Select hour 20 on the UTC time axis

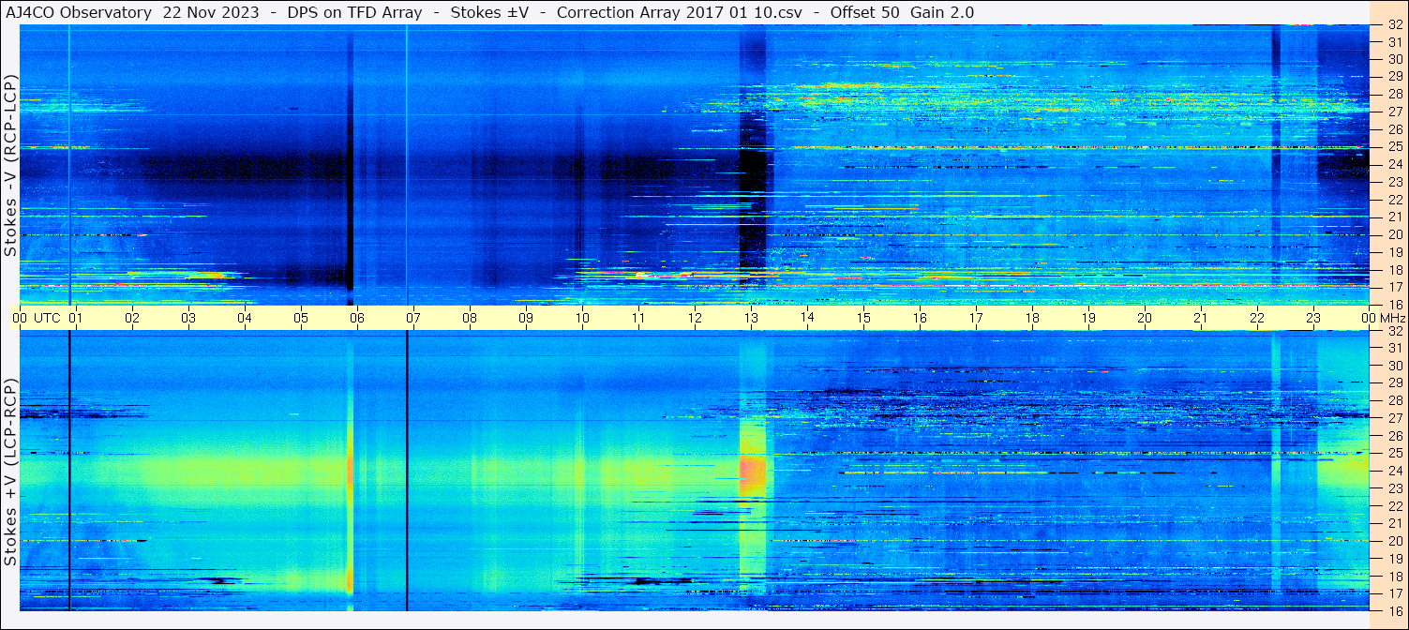coord(1145,318)
